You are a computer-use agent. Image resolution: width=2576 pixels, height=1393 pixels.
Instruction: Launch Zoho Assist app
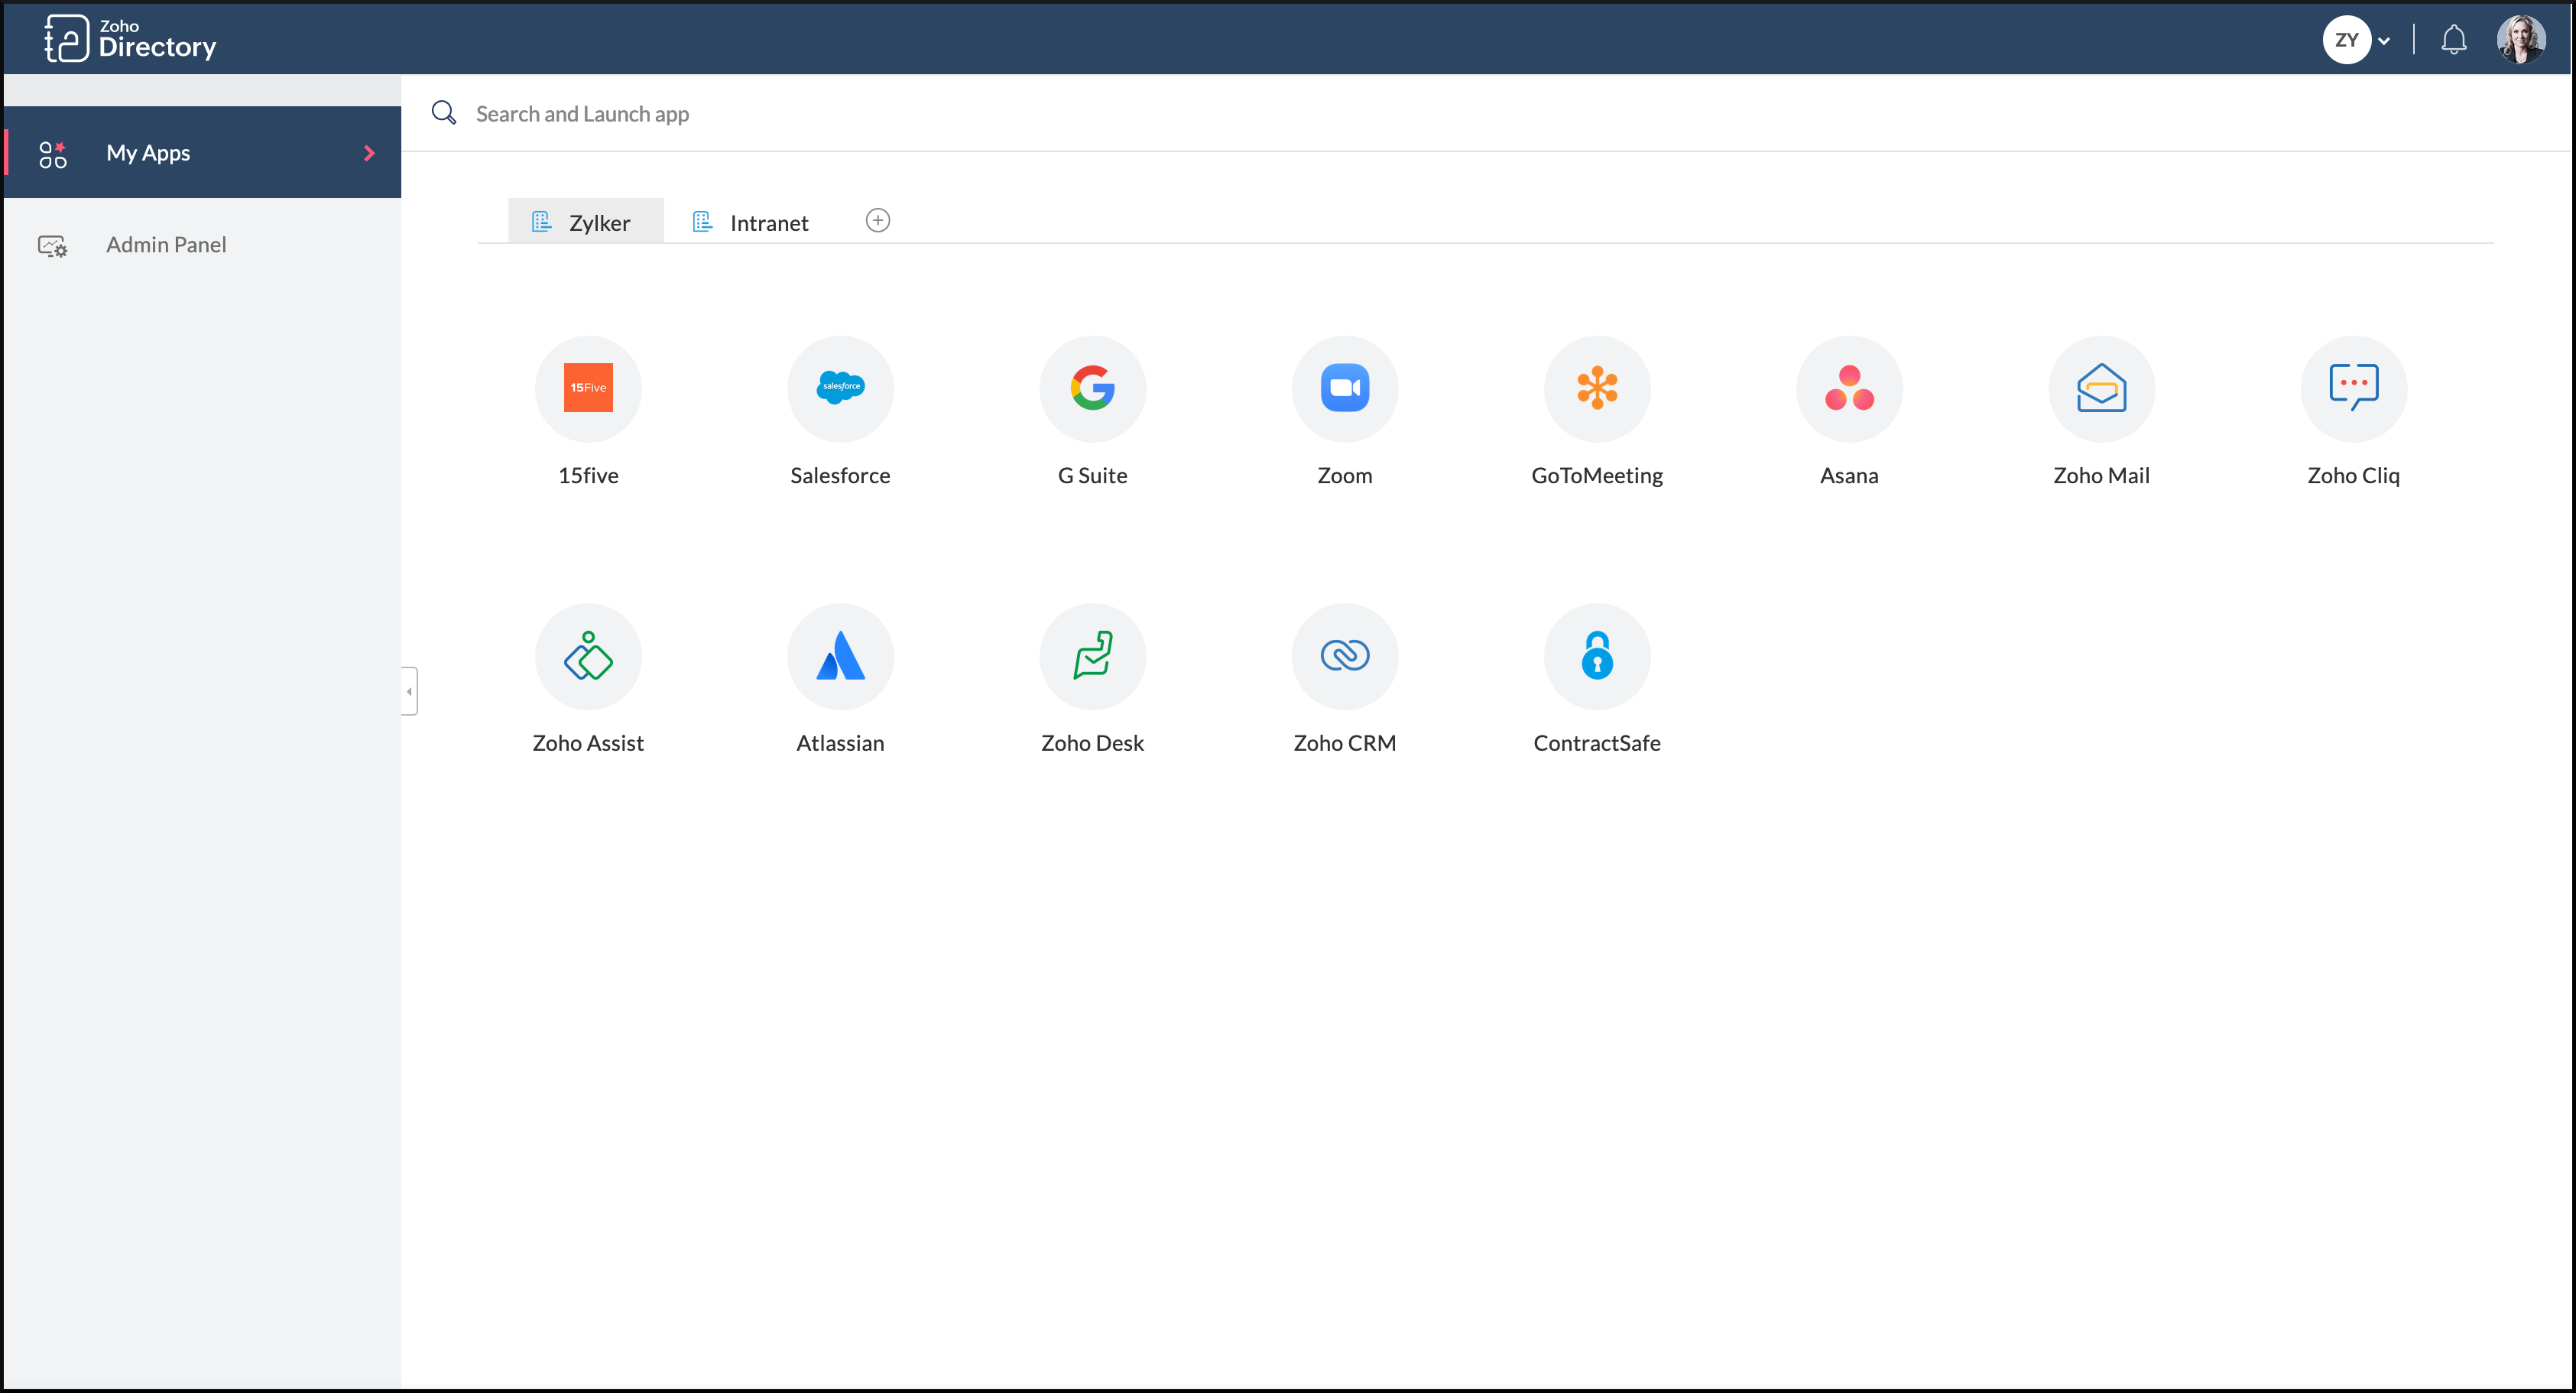pyautogui.click(x=588, y=656)
